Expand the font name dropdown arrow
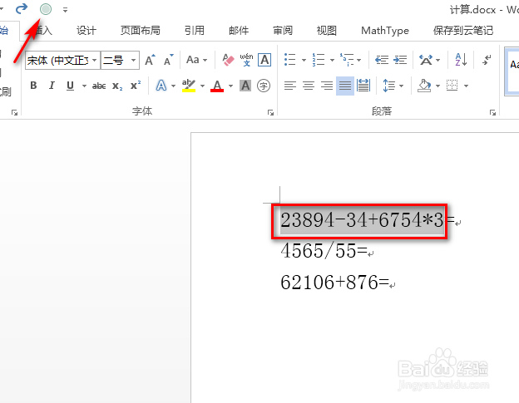 coord(95,60)
